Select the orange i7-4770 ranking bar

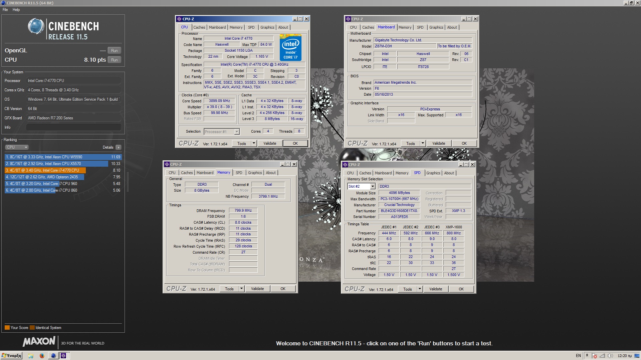coord(45,170)
